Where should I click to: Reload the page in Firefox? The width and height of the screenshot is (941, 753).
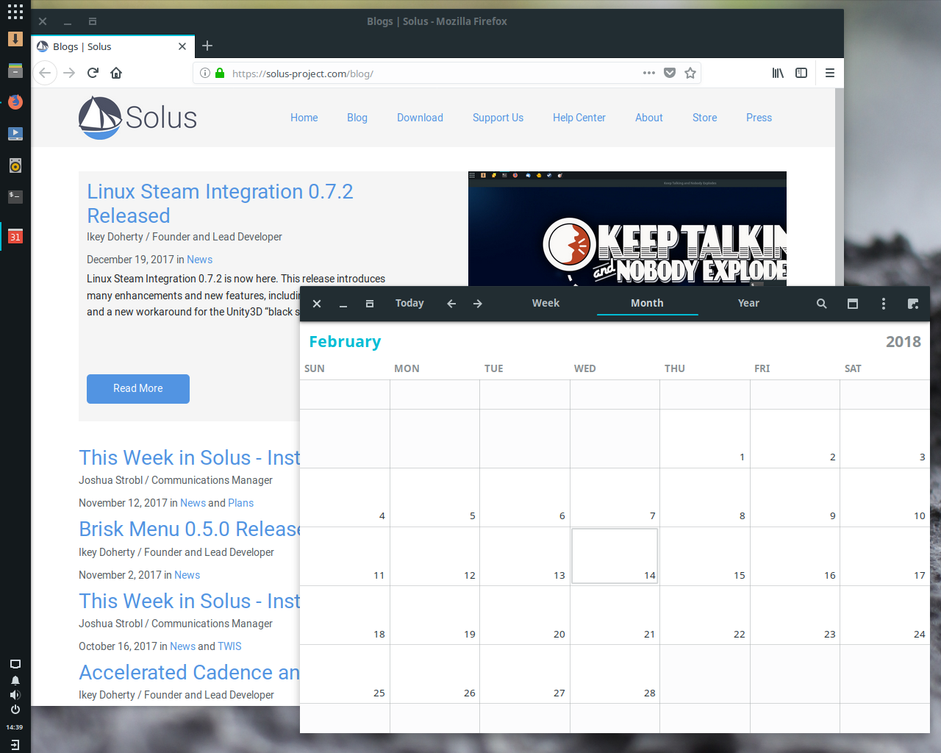(93, 73)
